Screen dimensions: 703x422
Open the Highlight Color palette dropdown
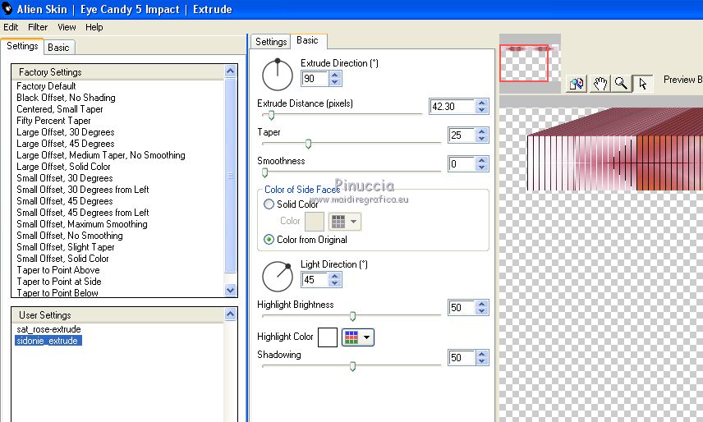358,337
